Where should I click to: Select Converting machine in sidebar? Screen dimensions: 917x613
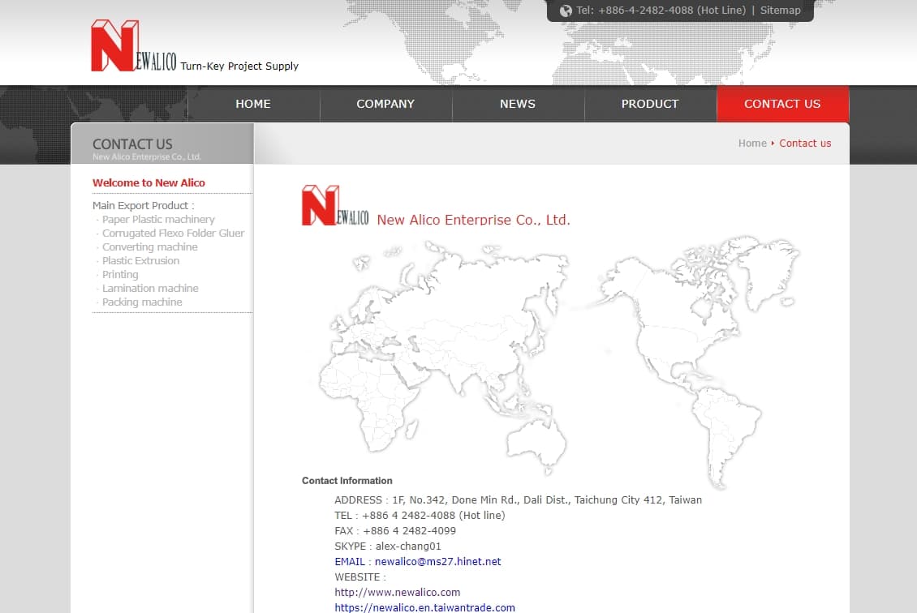[149, 246]
